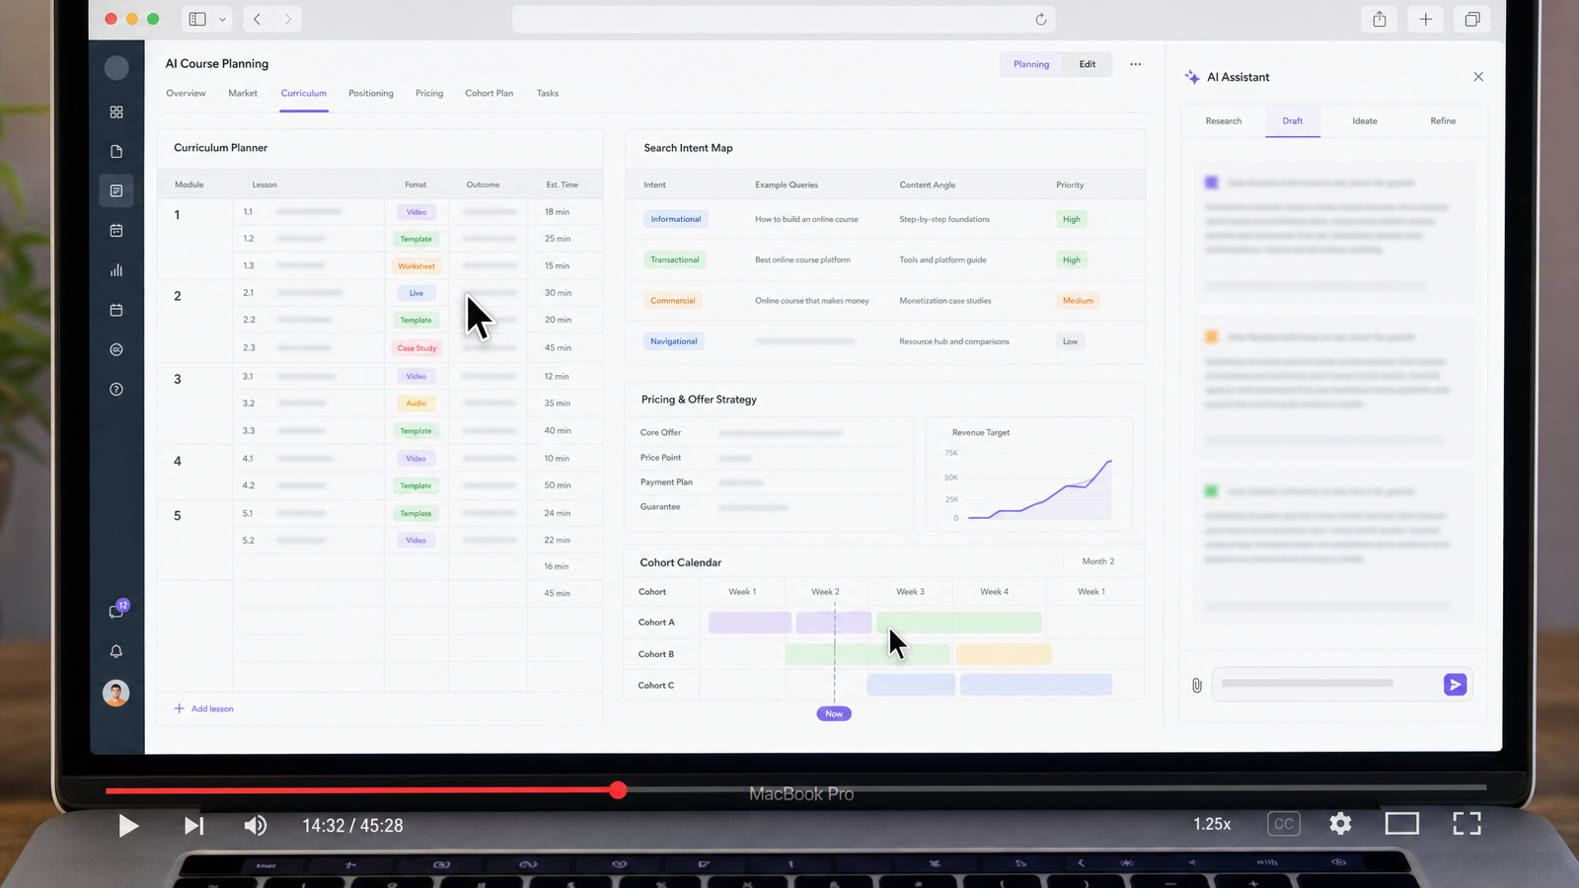Switch to the Research tab in AI Assistant
This screenshot has height=888, width=1579.
click(x=1224, y=121)
